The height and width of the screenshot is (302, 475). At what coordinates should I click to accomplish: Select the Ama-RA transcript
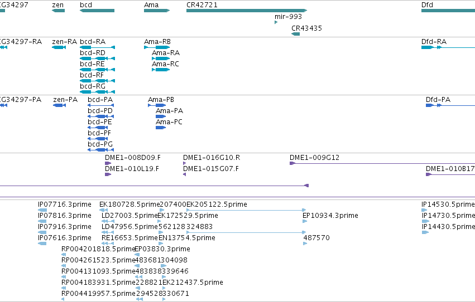coord(161,59)
